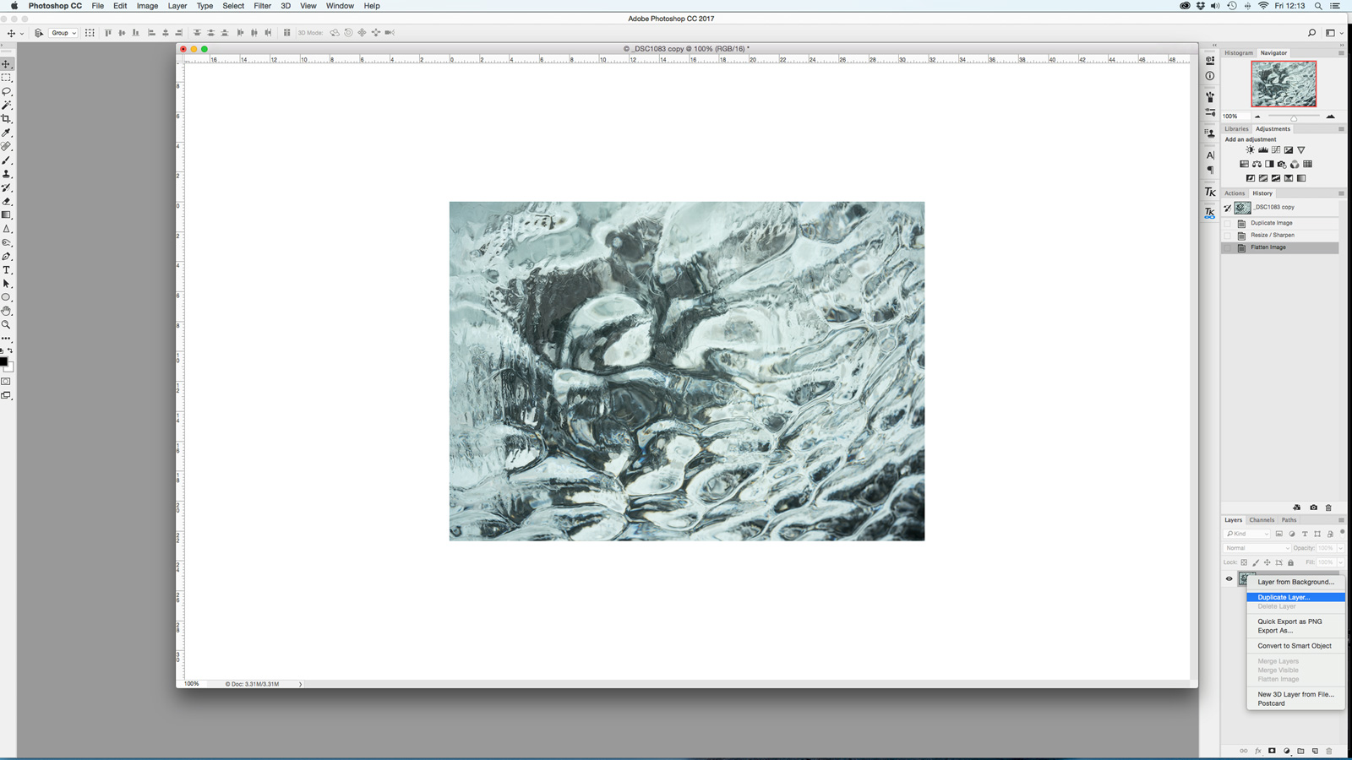Activate the Brush tool
This screenshot has height=760, width=1352.
(6, 160)
